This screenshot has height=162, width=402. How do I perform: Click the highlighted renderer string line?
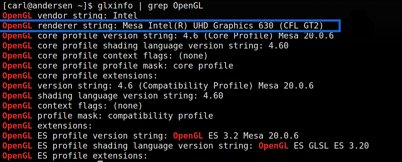163,26
